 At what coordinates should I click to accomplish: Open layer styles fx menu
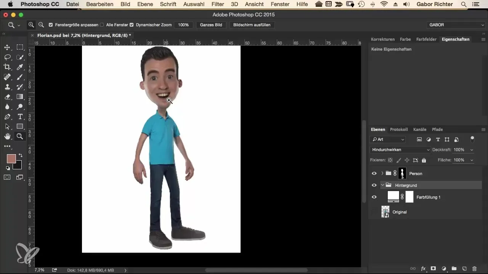(423, 268)
